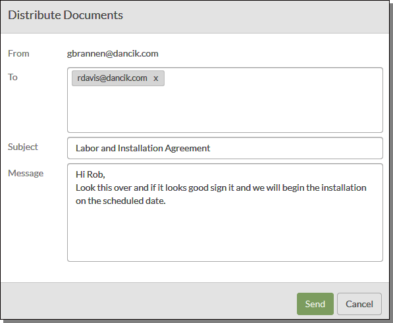Cancel the Distribute Documents dialog
Image resolution: width=393 pixels, height=323 pixels.
pos(359,304)
